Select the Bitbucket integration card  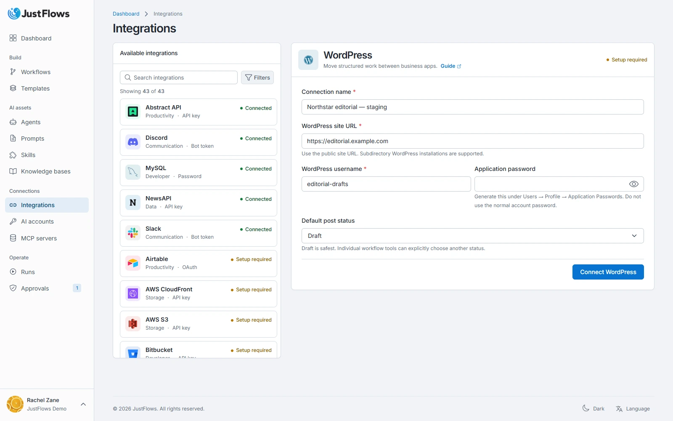click(199, 350)
